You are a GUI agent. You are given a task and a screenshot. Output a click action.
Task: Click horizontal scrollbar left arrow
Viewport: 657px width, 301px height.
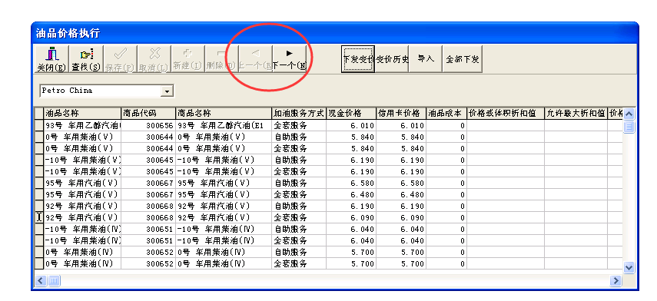tap(41, 280)
